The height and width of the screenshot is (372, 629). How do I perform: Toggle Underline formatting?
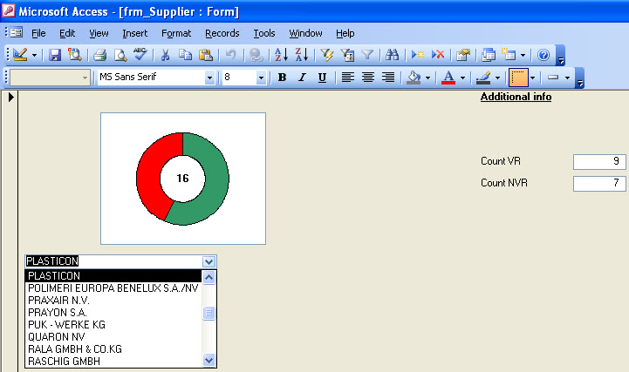tap(322, 78)
